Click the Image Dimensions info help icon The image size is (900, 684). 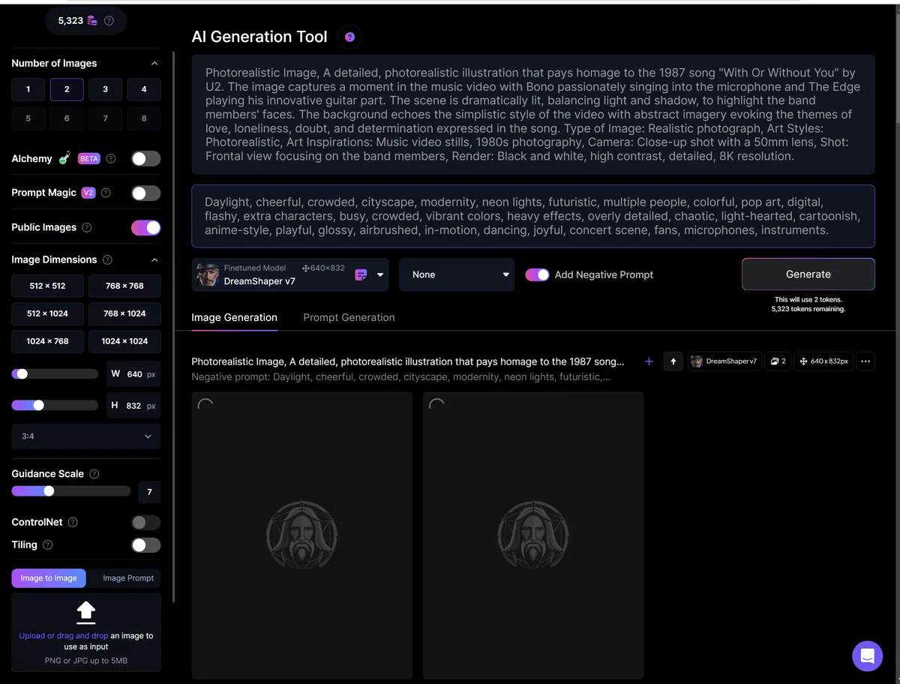pos(107,259)
